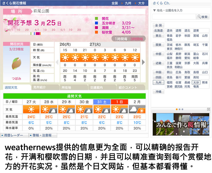This screenshot has width=212, height=173.
Task: Click the つぼみ bud status icon
Action: (x=16, y=64)
